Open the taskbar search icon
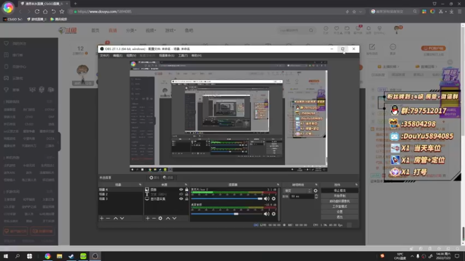The width and height of the screenshot is (465, 261). [x=17, y=256]
